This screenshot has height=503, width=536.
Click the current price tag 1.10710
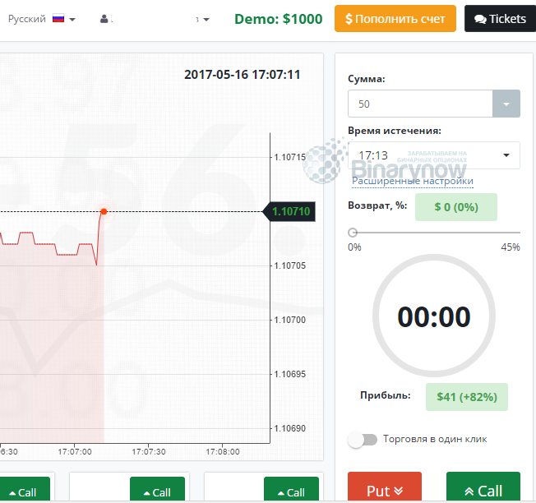click(x=289, y=211)
